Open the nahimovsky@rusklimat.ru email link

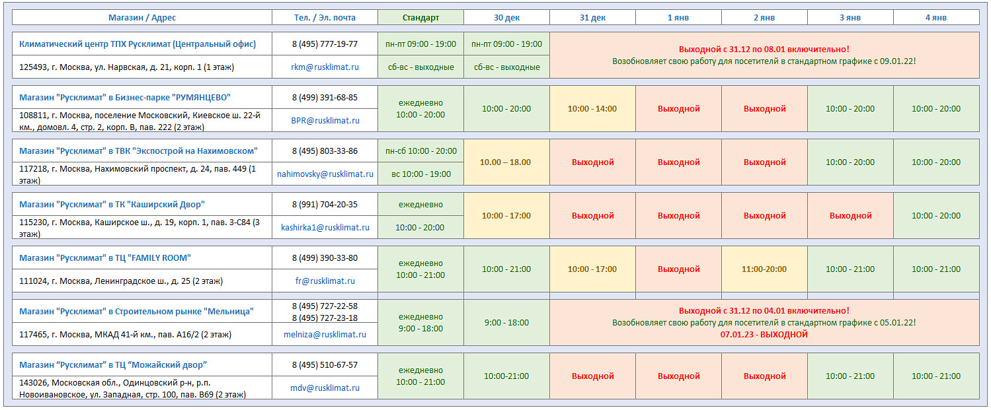[325, 174]
